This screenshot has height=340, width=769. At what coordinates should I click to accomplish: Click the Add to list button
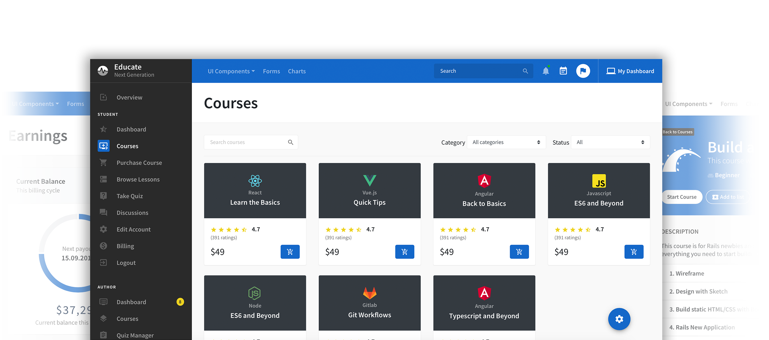(727, 197)
